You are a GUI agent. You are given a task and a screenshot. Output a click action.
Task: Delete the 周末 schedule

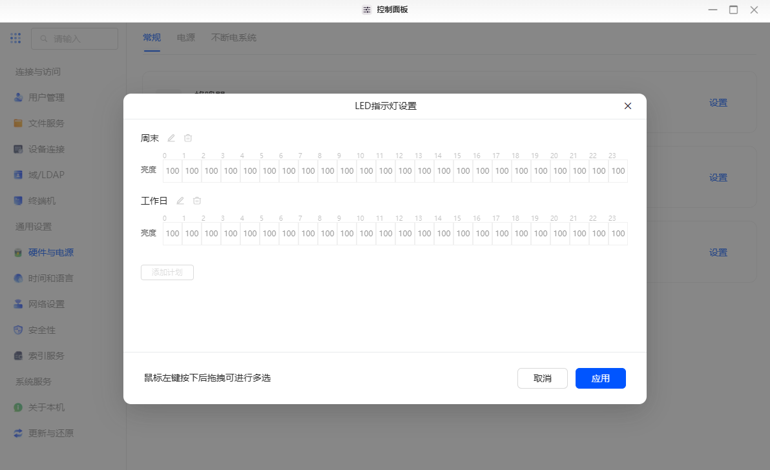(x=188, y=138)
